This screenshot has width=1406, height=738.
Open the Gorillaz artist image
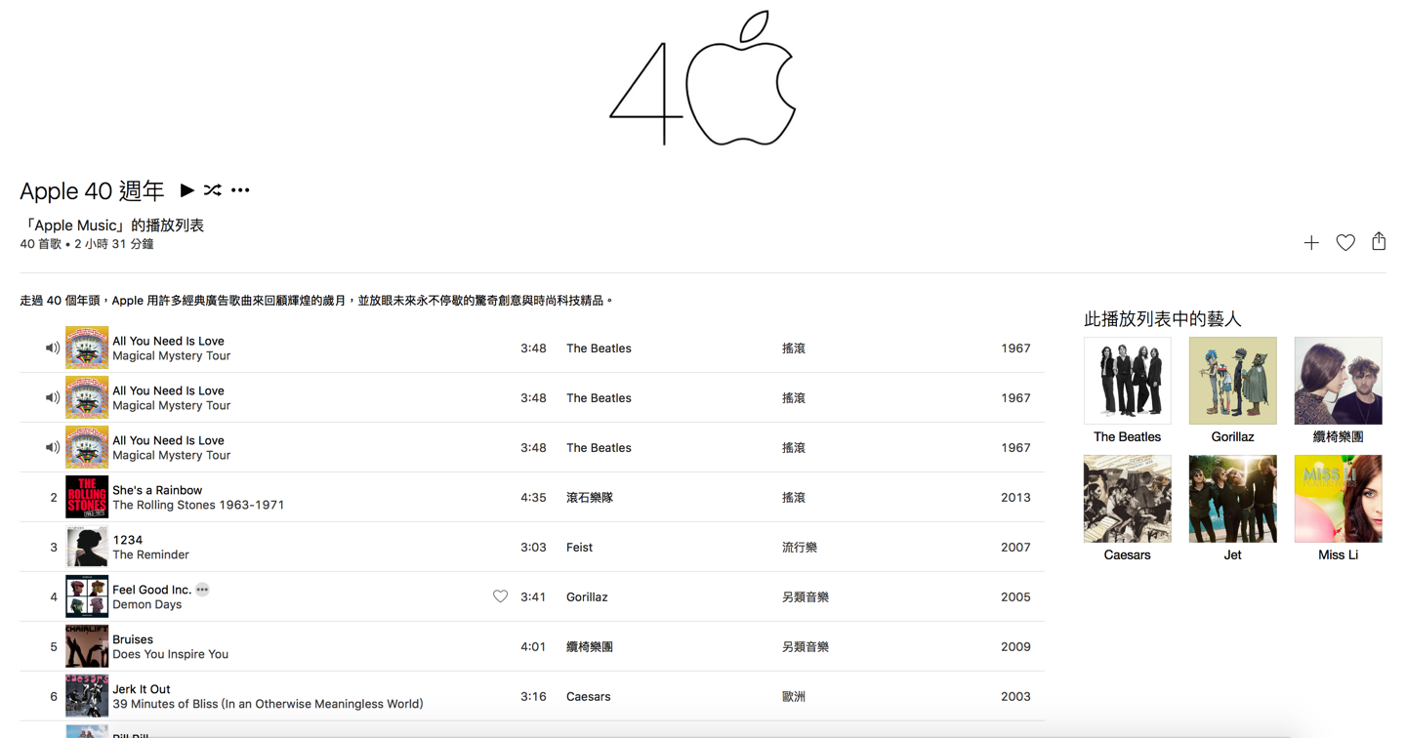1232,381
